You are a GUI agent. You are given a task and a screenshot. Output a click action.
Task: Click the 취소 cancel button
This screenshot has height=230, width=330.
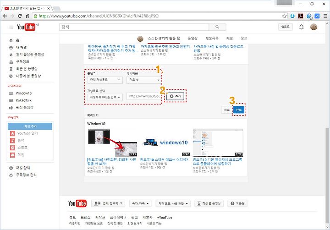click(227, 110)
